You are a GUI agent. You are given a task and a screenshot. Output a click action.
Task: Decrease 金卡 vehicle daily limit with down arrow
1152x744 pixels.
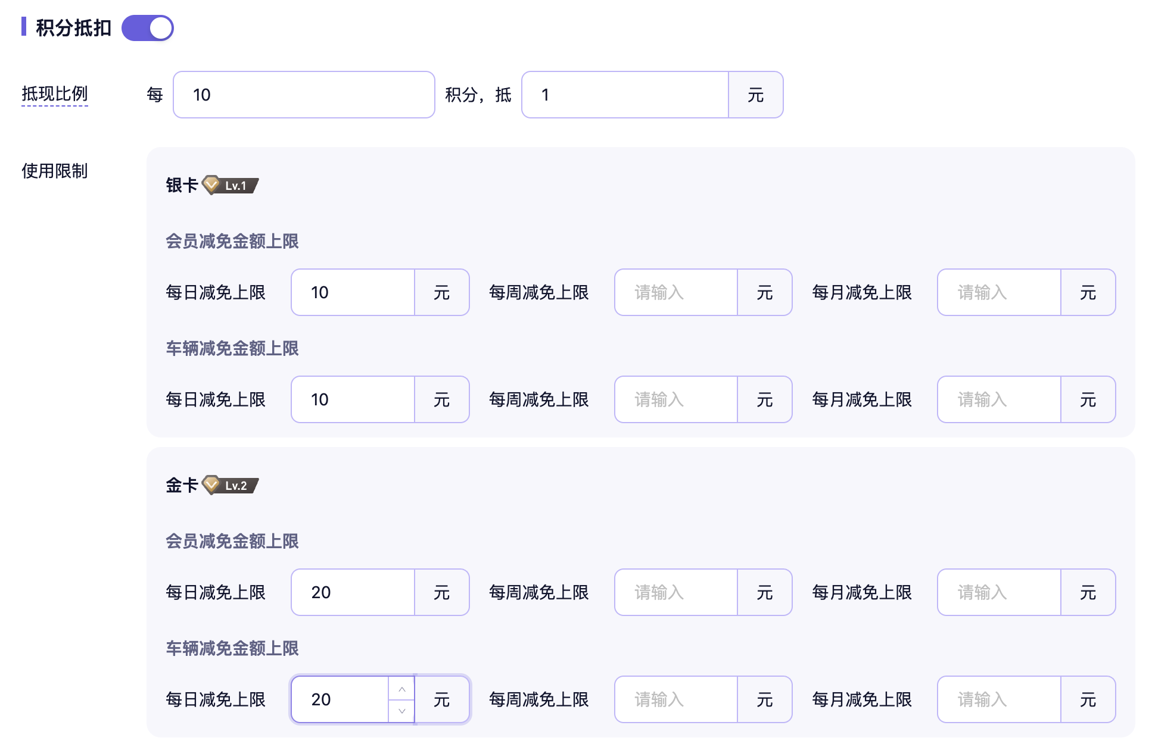402,711
